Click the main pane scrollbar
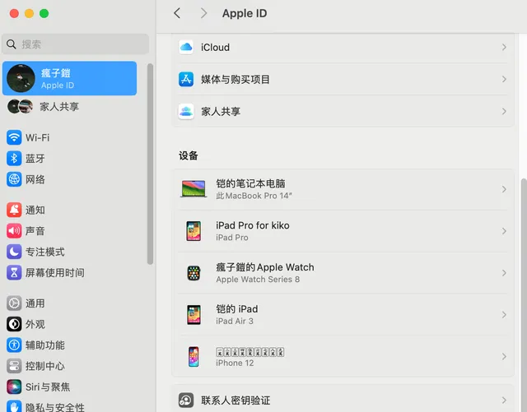 click(524, 295)
